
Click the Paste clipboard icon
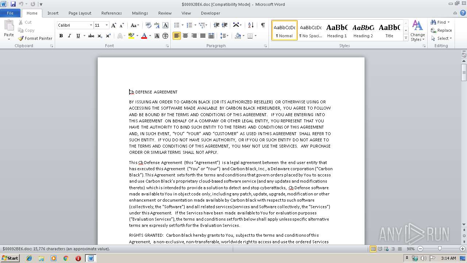(9, 26)
